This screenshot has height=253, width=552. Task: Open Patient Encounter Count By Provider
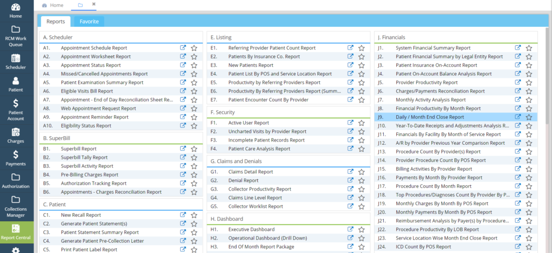click(x=268, y=100)
